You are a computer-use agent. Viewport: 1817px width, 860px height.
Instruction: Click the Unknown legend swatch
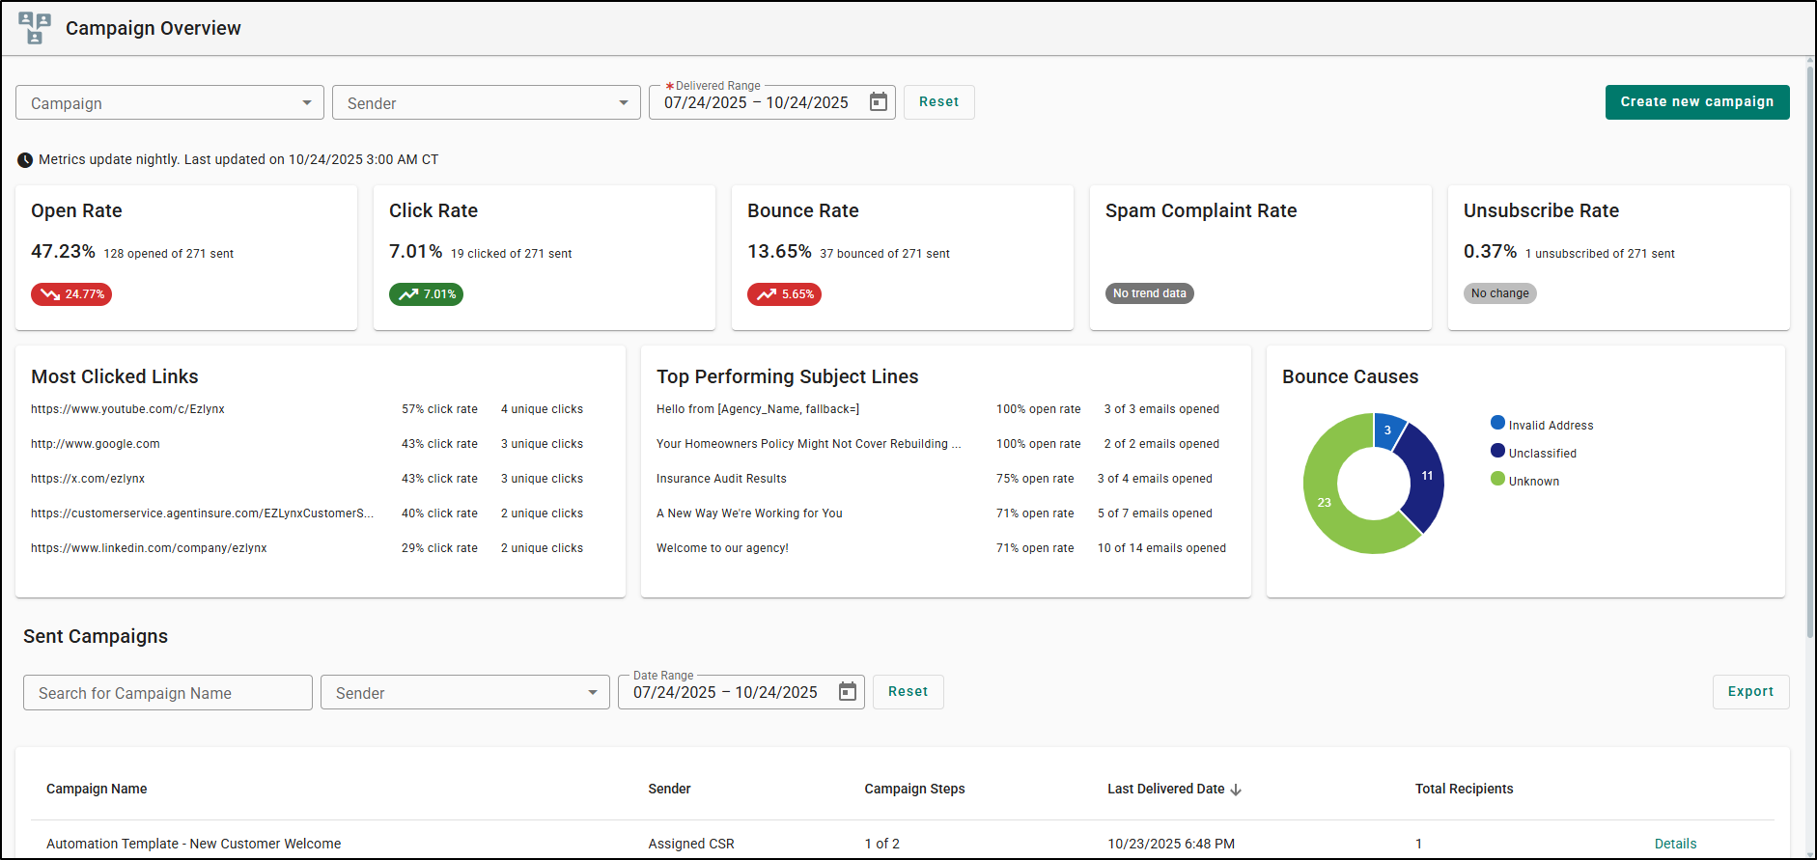pos(1497,479)
